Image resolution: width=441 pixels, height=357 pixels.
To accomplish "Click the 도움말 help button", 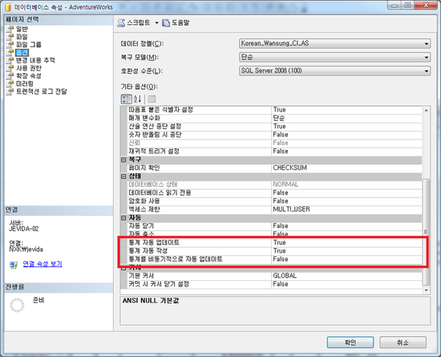I will coord(176,22).
